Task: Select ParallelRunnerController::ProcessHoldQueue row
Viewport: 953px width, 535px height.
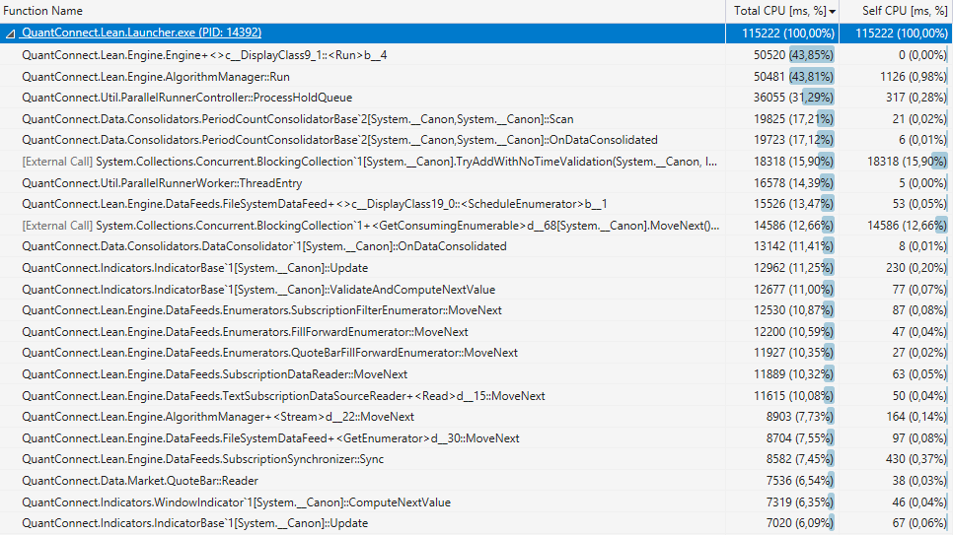Action: [x=476, y=98]
